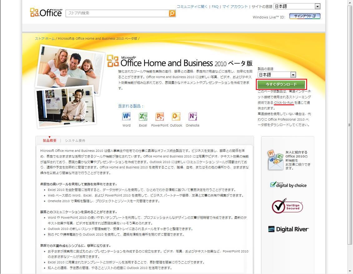Open the マイ アカウント link
This screenshot has height=274, width=353.
pos(235,7)
